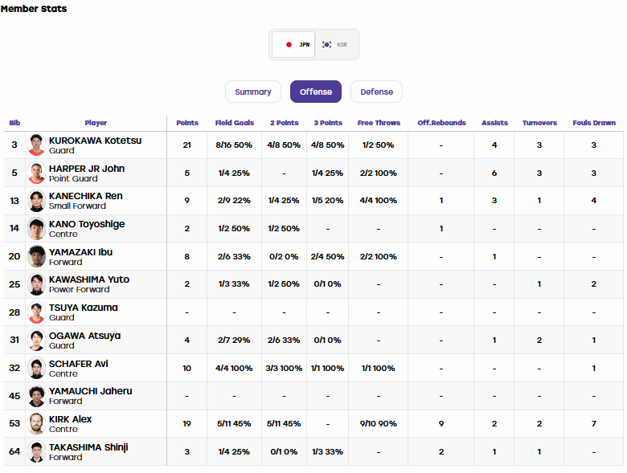Screen dimensions: 627x473
Task: Open player SCHAFER Avi name link
Action: (79, 364)
